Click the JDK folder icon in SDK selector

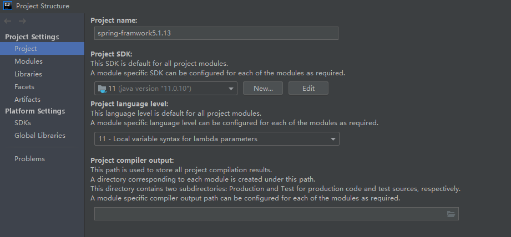102,89
